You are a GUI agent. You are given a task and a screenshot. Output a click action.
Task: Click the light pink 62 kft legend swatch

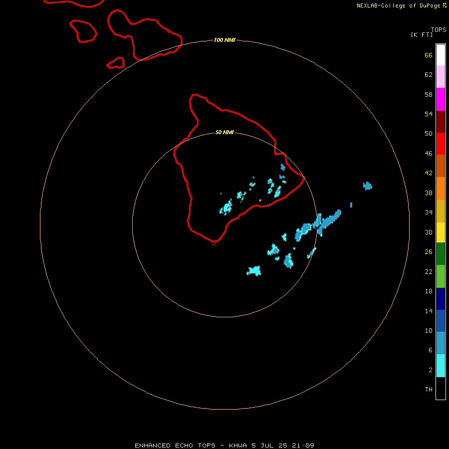point(441,76)
